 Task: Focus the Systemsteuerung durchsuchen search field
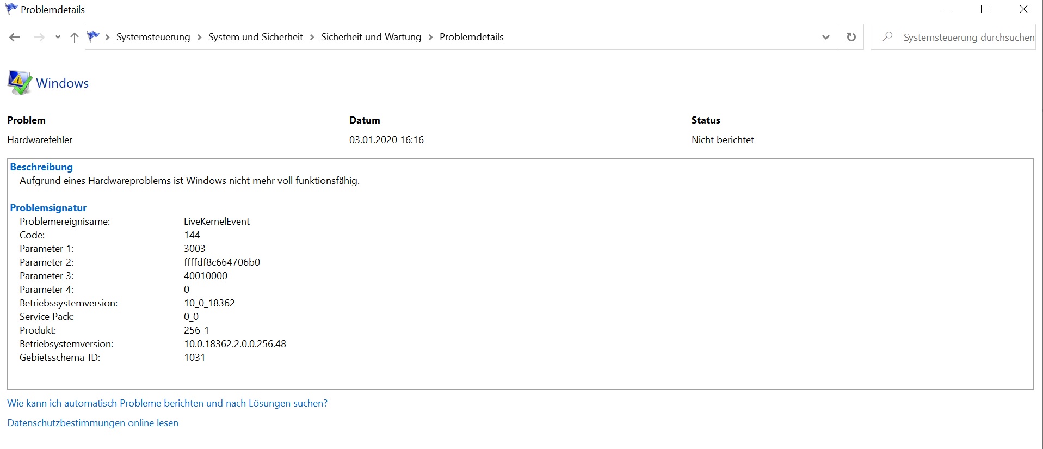click(x=953, y=37)
